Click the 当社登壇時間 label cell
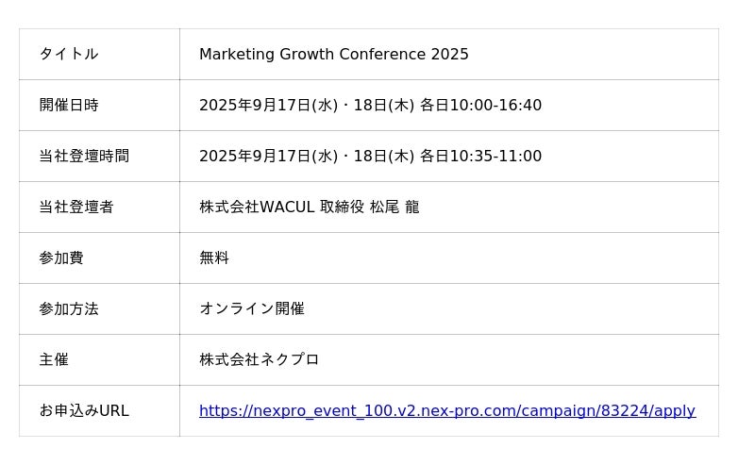This screenshot has width=755, height=465. tap(84, 157)
